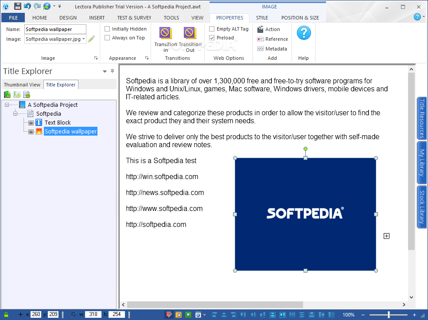Switch to Edit mode in status bar

[169, 315]
